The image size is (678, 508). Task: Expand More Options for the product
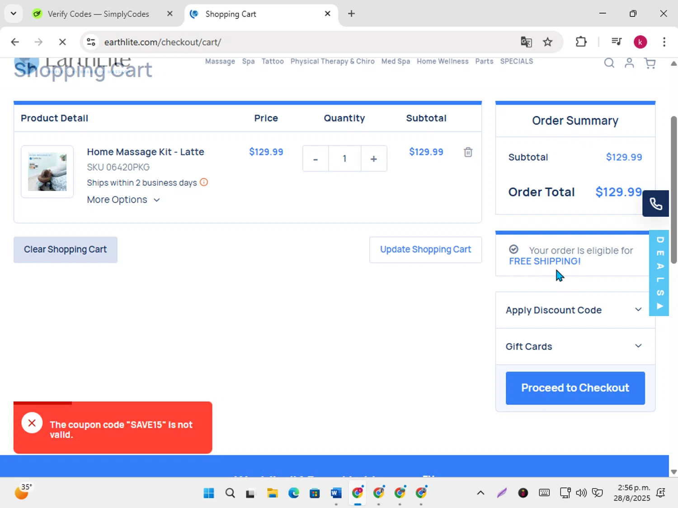123,200
